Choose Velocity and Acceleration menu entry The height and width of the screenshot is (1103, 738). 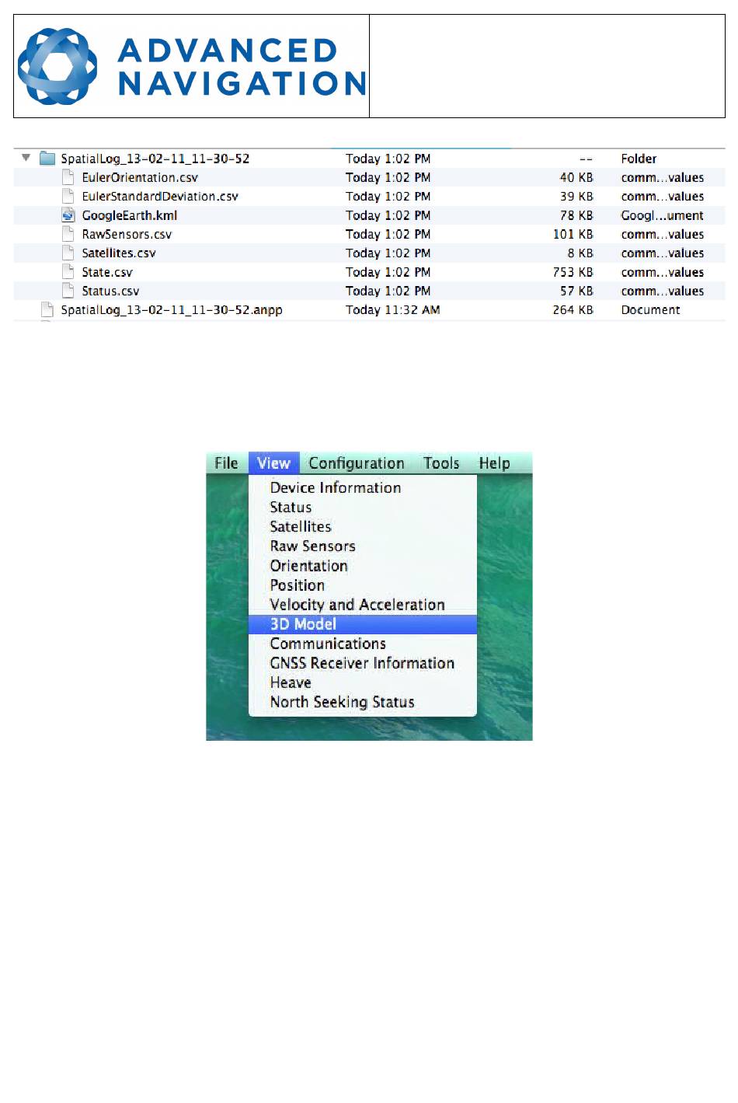(x=362, y=604)
